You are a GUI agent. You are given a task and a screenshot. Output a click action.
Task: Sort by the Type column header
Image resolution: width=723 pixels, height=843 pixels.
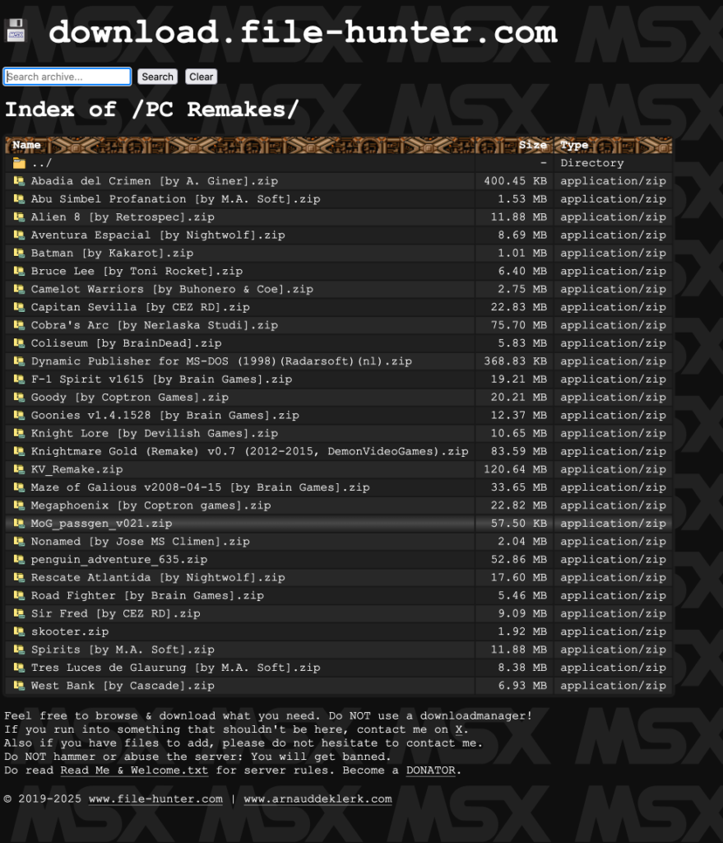tap(574, 145)
